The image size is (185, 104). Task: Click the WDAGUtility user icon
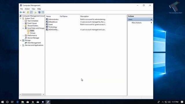click(x=47, y=29)
